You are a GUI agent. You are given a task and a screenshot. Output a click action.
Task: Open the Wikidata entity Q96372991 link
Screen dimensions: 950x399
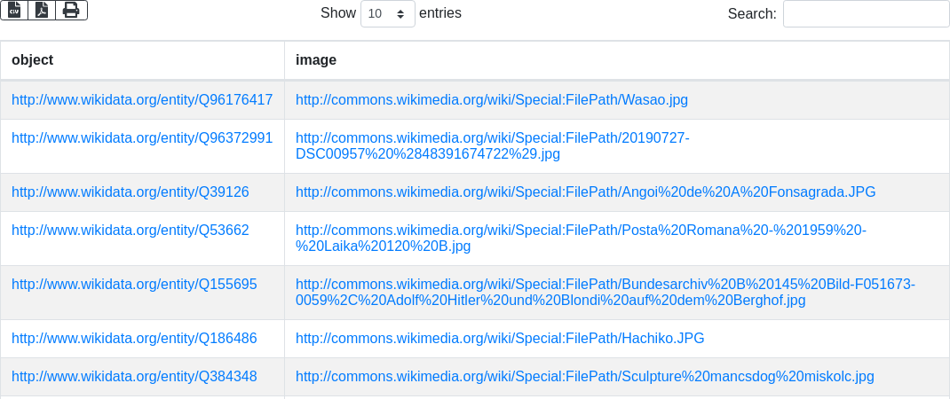coord(142,138)
